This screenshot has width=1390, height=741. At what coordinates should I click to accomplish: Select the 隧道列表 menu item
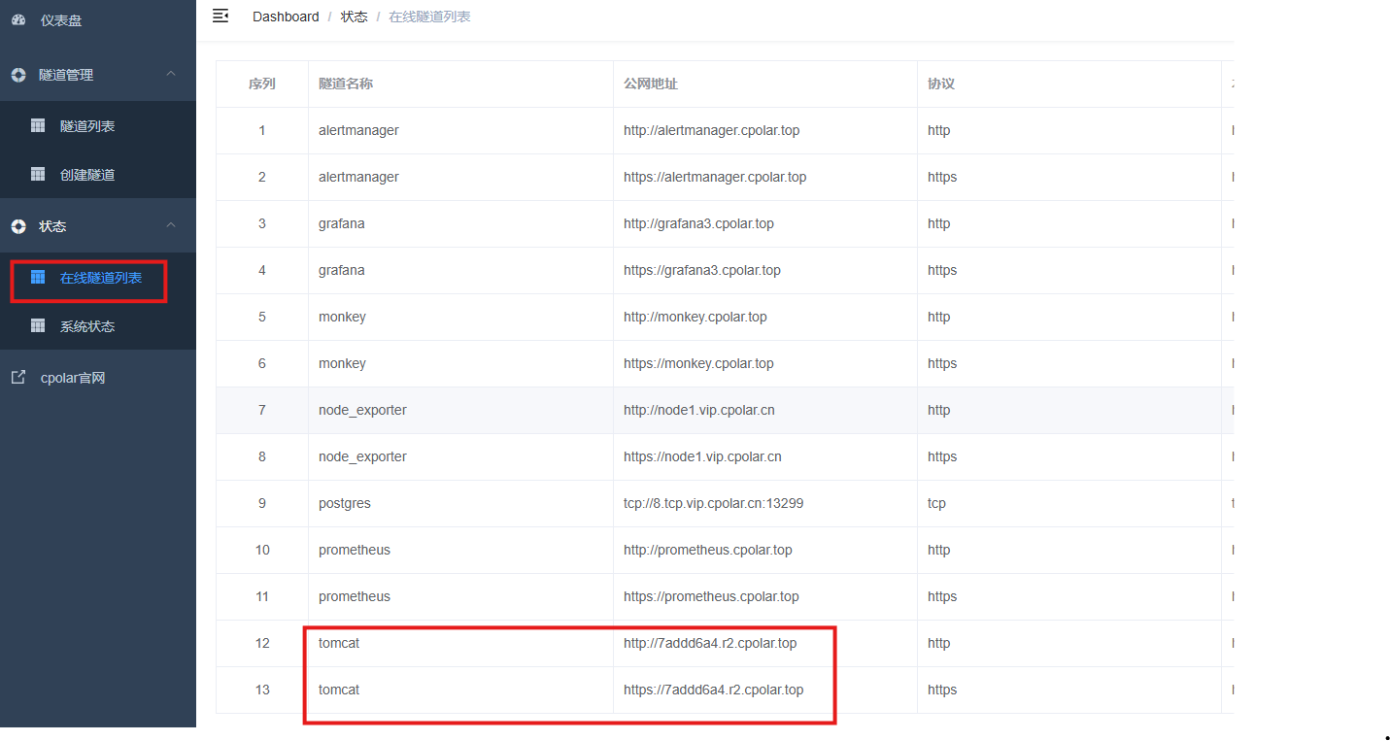87,126
